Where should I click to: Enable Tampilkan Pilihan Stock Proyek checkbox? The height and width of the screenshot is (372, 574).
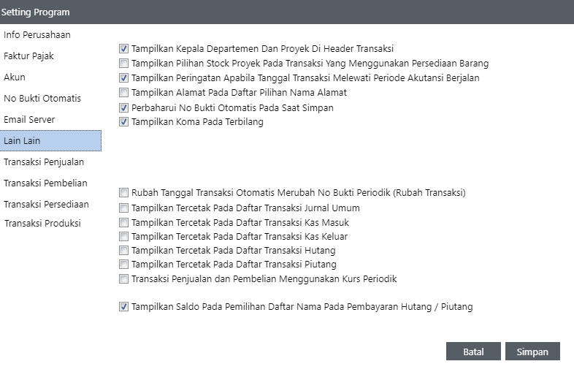click(124, 64)
